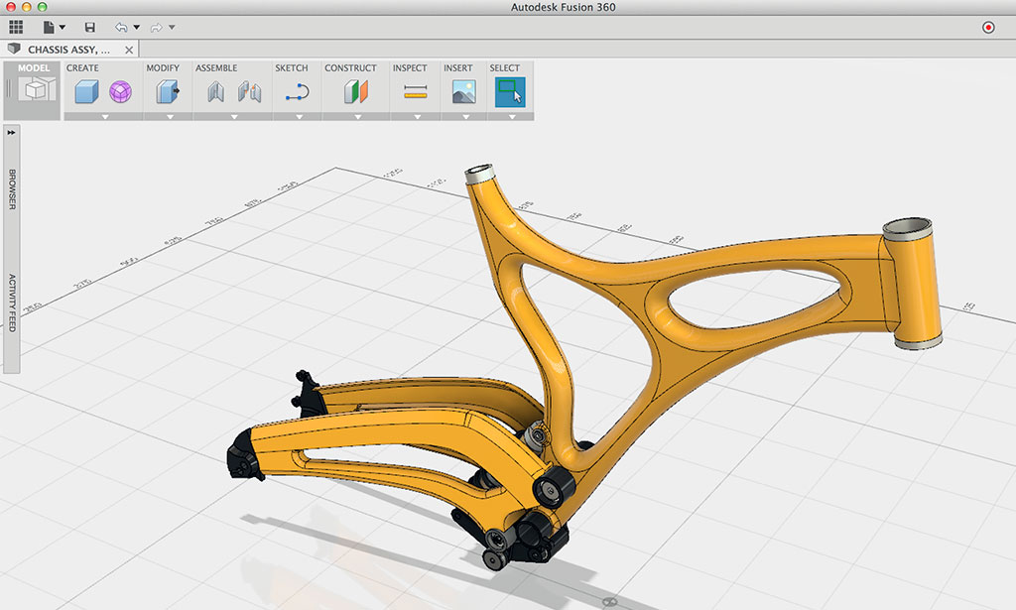Viewport: 1016px width, 610px height.
Task: Insert an attached canvas image
Action: [x=462, y=89]
